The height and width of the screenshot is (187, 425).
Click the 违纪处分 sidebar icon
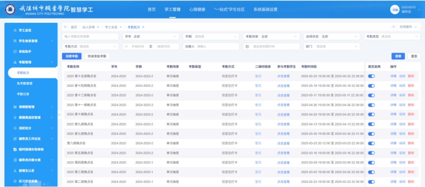pyautogui.click(x=15, y=128)
